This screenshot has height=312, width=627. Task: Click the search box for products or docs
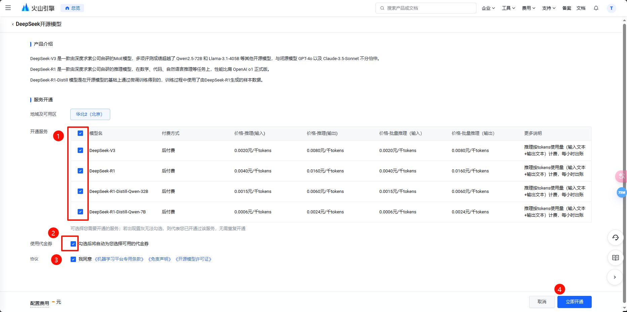(x=426, y=8)
